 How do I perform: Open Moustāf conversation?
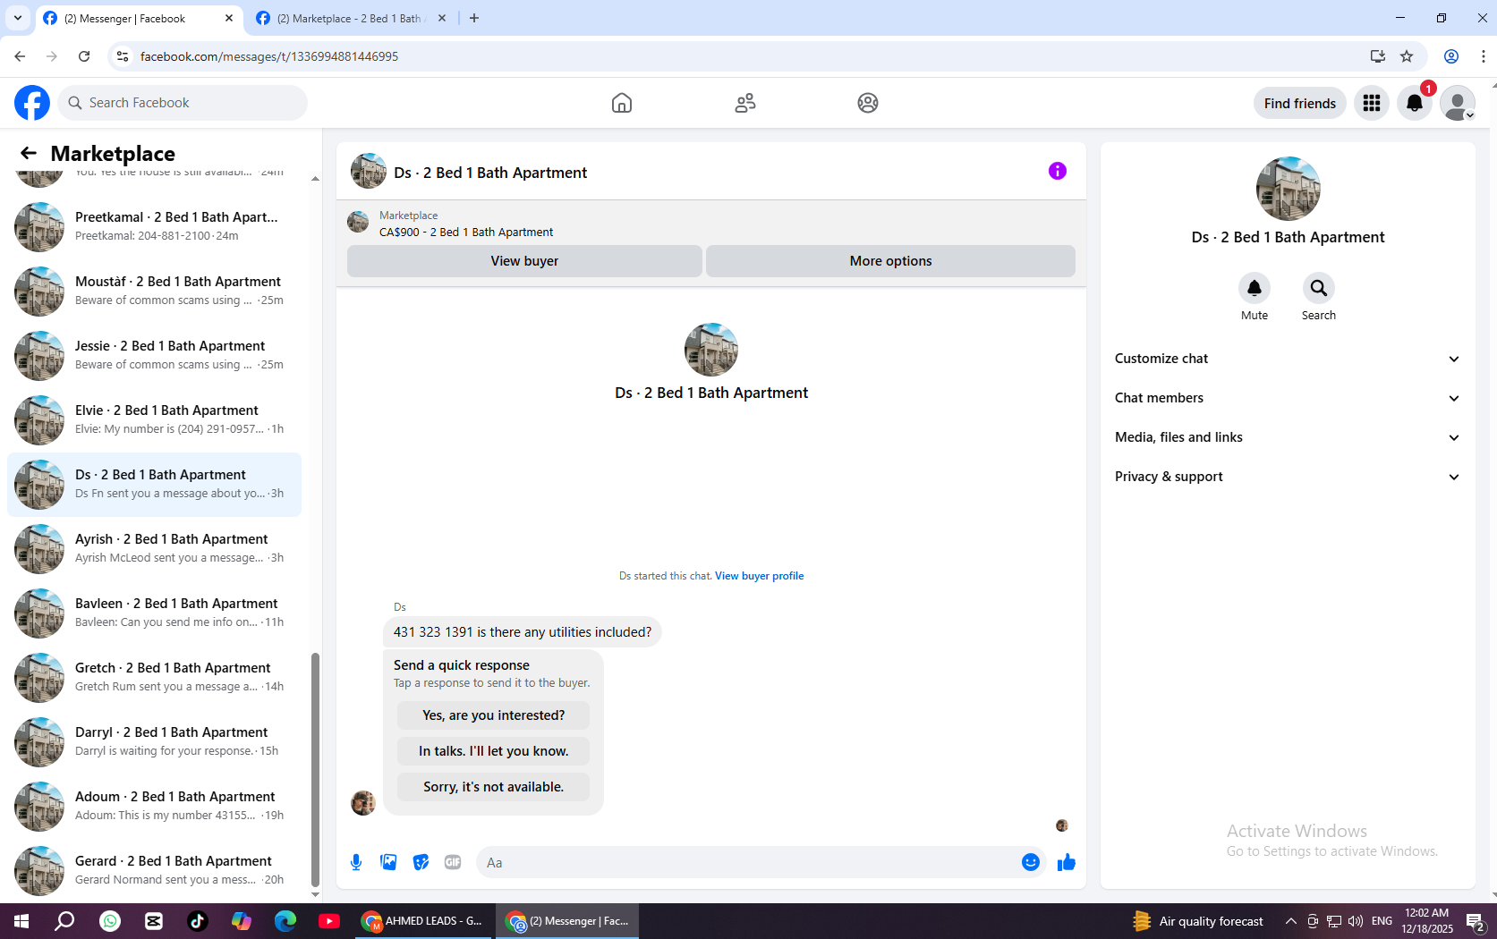(155, 291)
